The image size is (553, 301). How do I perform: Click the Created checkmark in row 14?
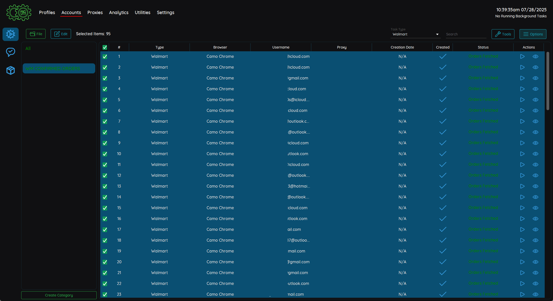tap(443, 197)
